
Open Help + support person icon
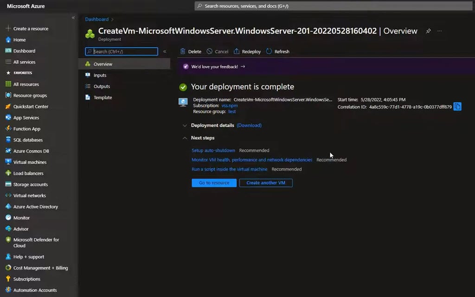(8, 257)
